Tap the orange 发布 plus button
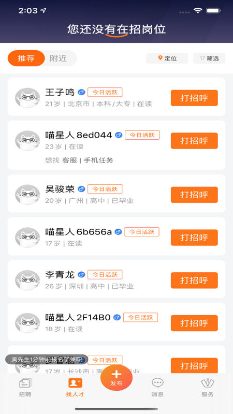Viewport: 233px width, 414px height. [x=116, y=378]
